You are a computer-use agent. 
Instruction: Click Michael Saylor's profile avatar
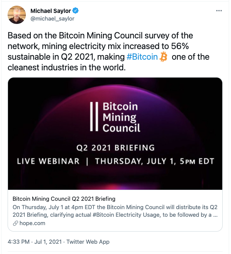pos(17,15)
